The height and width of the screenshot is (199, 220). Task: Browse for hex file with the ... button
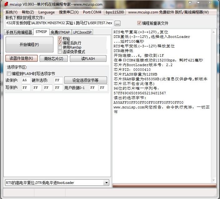(117, 24)
